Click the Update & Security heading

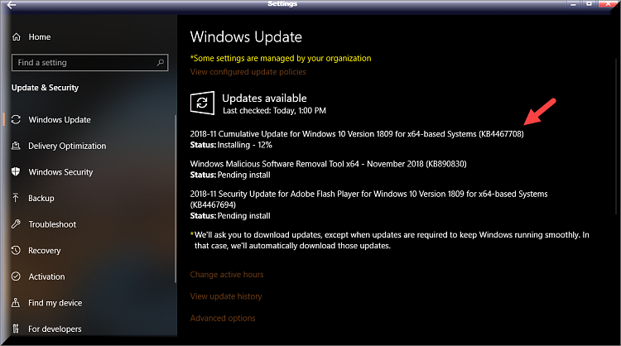46,88
